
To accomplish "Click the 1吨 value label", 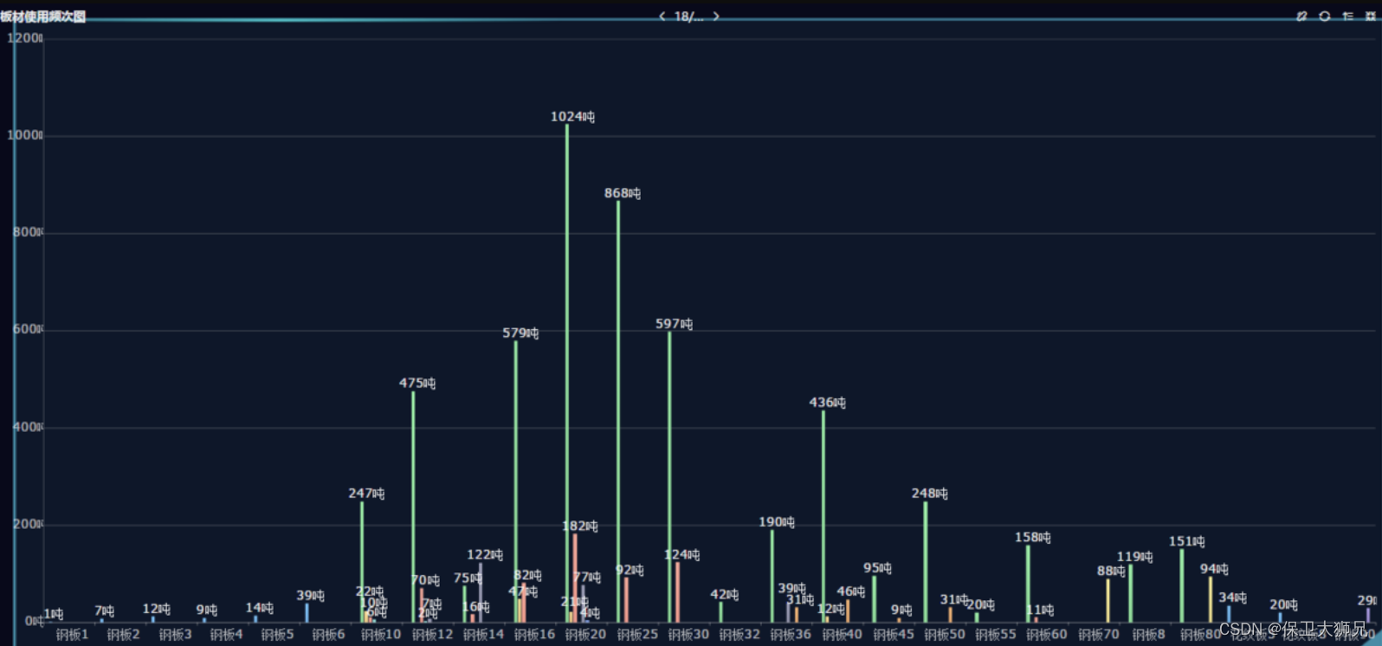I will [x=54, y=614].
